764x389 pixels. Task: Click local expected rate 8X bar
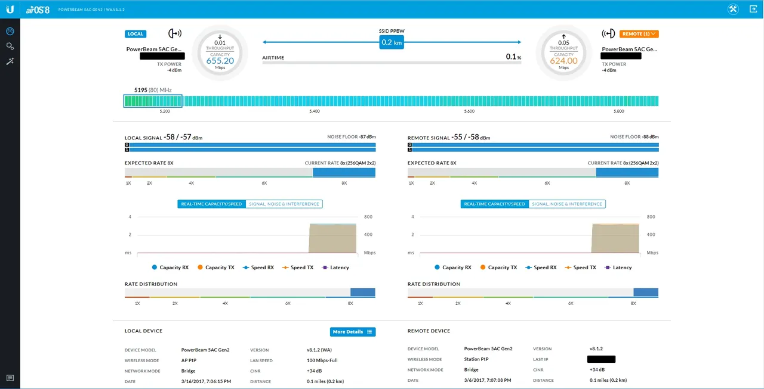point(344,172)
